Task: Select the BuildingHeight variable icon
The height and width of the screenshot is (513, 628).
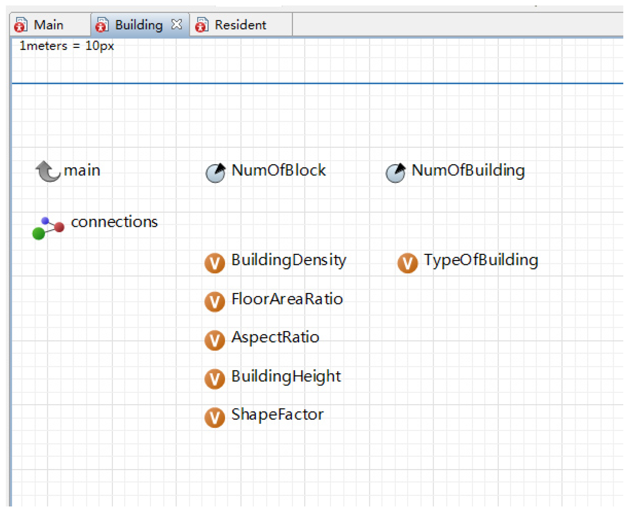Action: (215, 379)
